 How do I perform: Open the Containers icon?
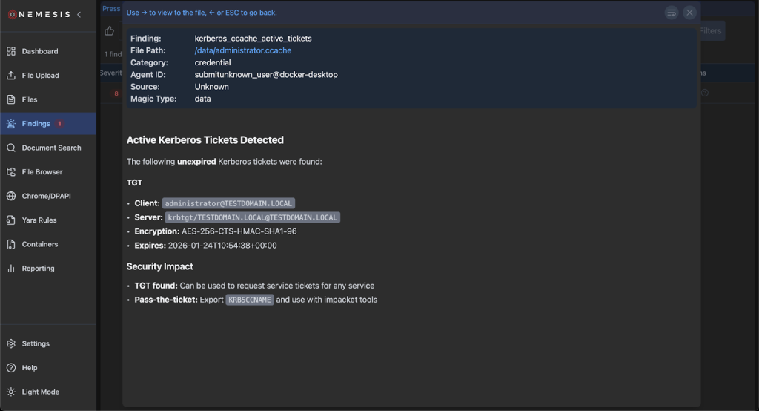11,244
